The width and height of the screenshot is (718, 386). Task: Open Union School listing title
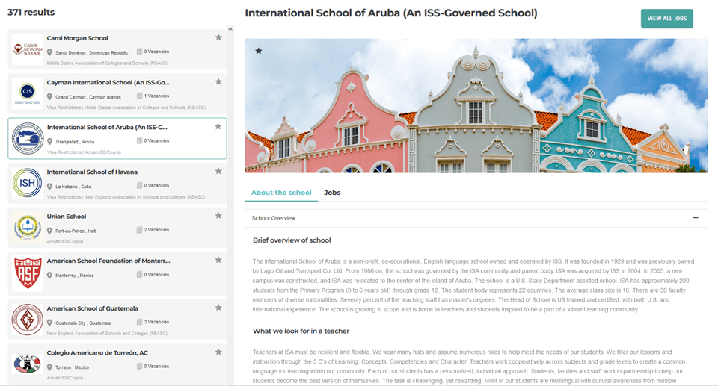coord(67,217)
